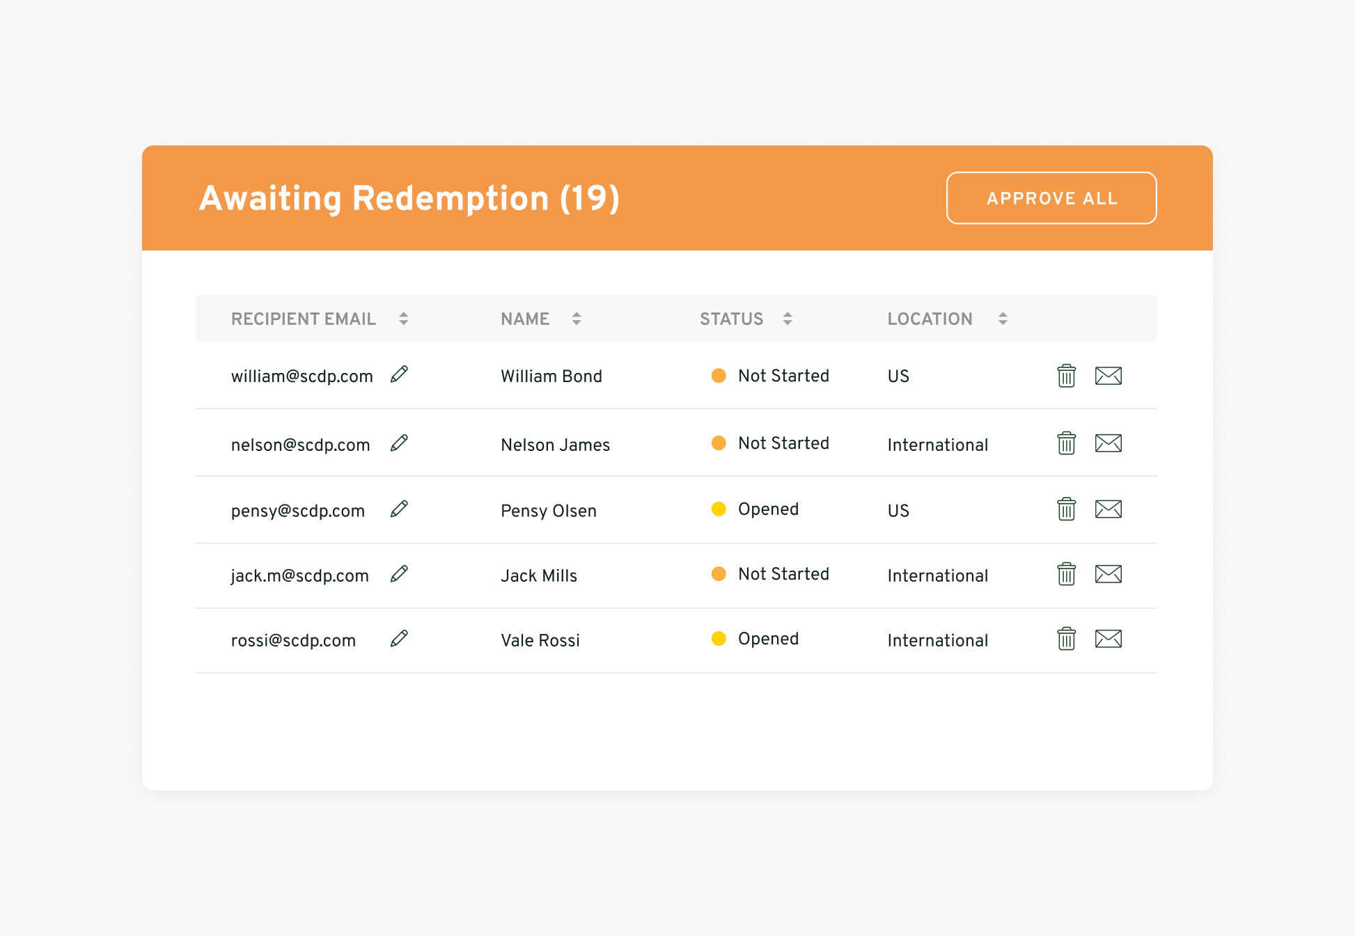Screen dimensions: 1355x936
Task: Click the jack.m@scdp.com email text
Action: tap(299, 576)
